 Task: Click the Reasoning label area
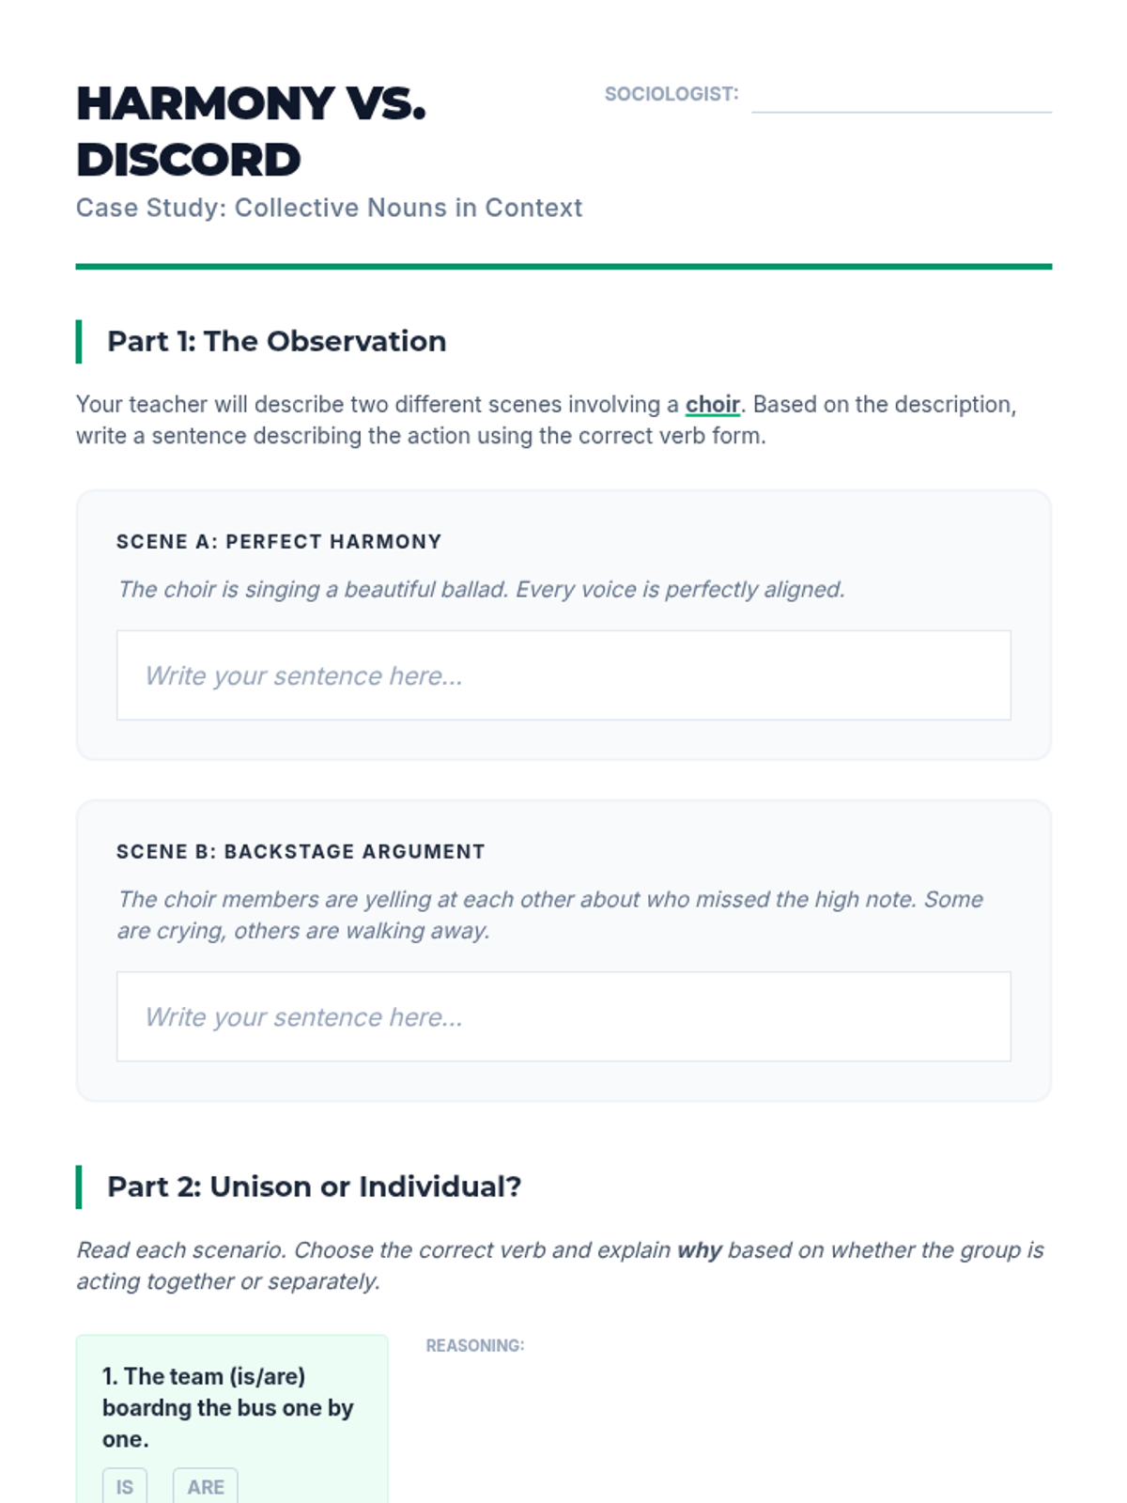click(475, 1345)
